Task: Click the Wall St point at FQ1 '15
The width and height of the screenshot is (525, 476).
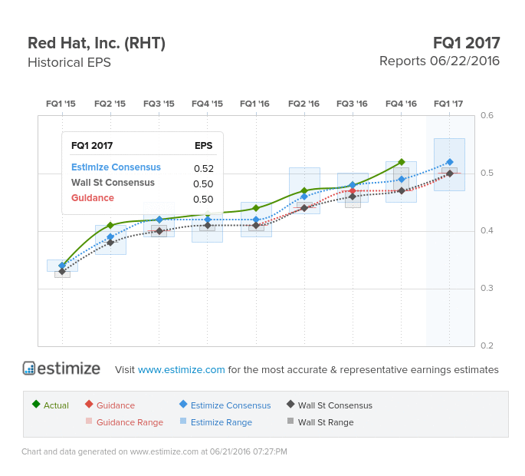Action: pos(62,271)
